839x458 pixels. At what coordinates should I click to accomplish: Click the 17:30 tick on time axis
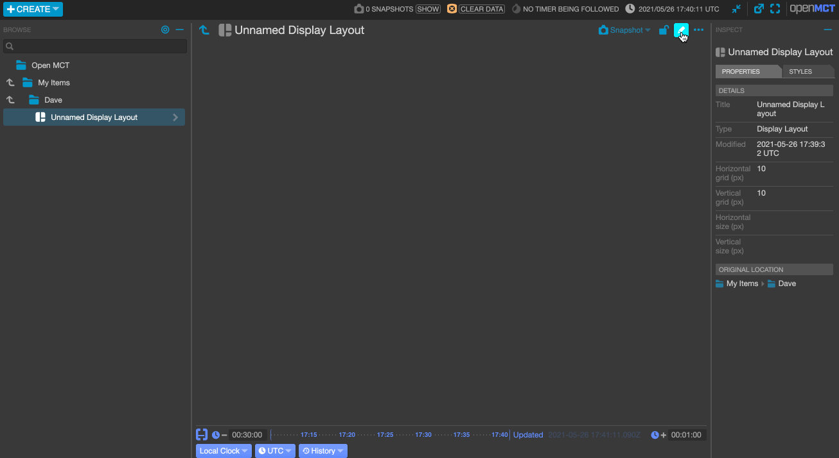[x=423, y=435]
